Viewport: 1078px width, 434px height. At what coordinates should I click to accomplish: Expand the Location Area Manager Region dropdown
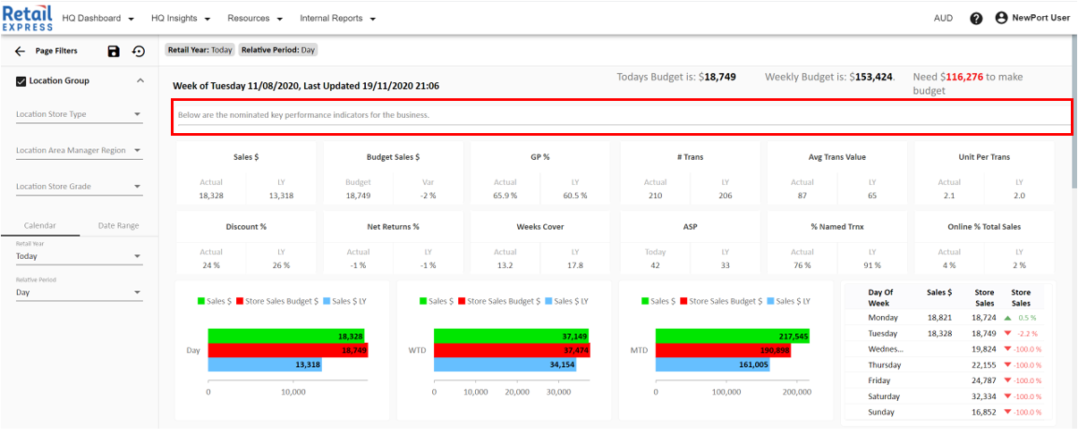click(x=79, y=151)
